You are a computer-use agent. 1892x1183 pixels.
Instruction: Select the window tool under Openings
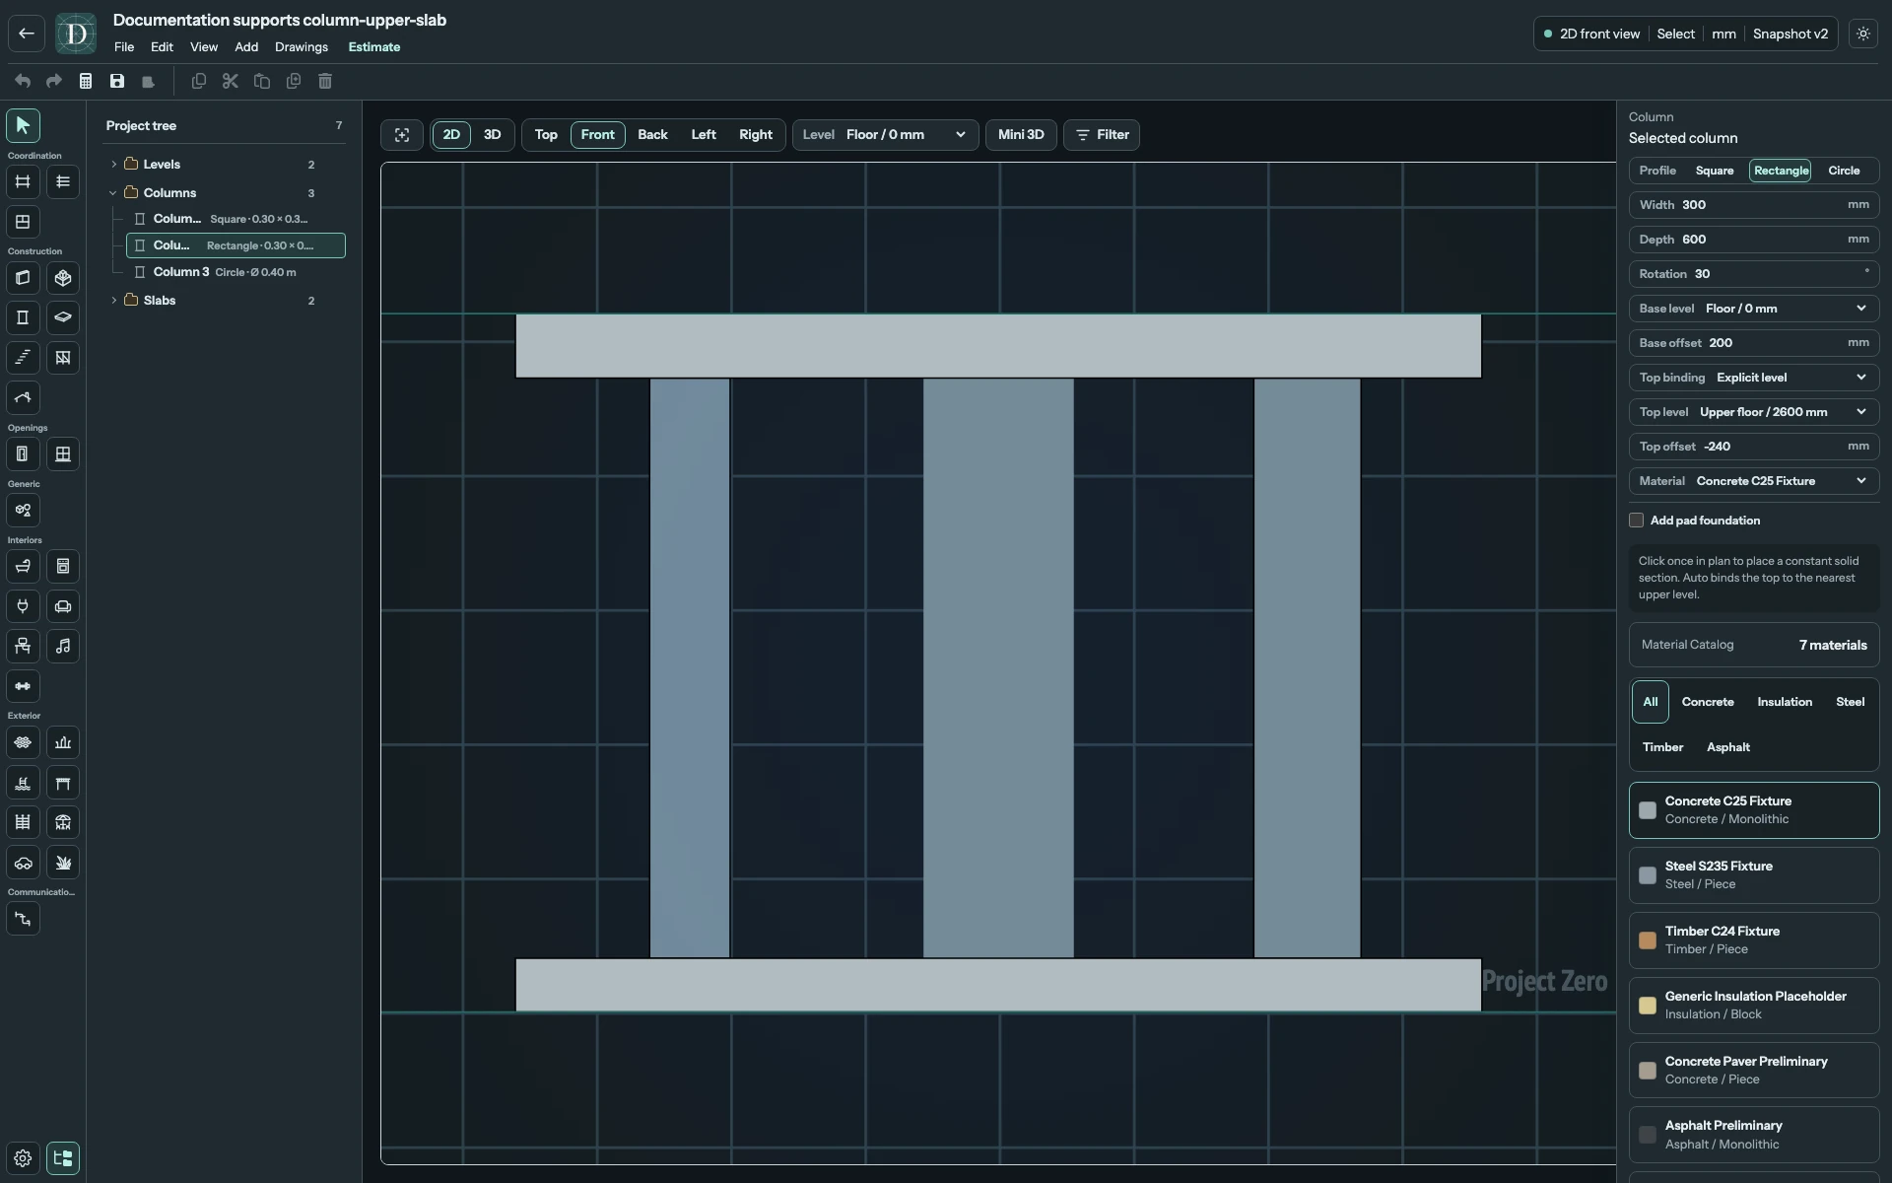63,454
